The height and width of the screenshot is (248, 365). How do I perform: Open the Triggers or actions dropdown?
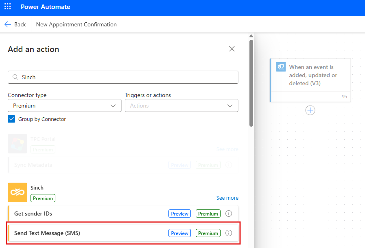tap(181, 106)
